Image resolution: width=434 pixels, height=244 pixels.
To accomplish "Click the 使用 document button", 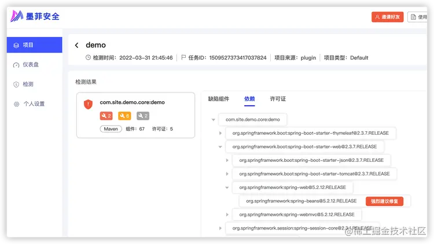I will click(417, 17).
